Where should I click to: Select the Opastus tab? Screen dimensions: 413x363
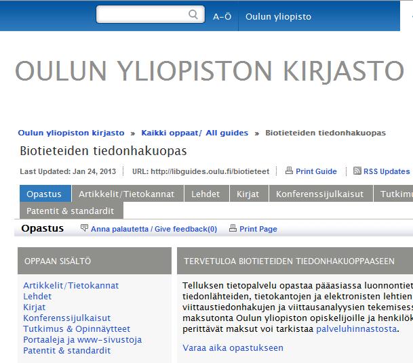45,194
